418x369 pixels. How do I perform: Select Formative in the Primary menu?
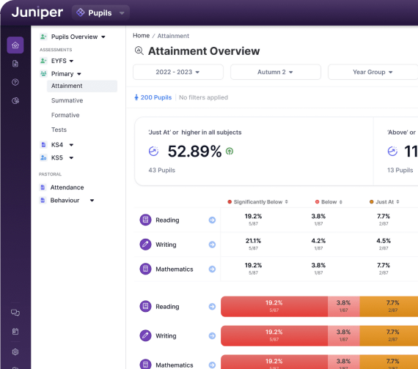[65, 115]
